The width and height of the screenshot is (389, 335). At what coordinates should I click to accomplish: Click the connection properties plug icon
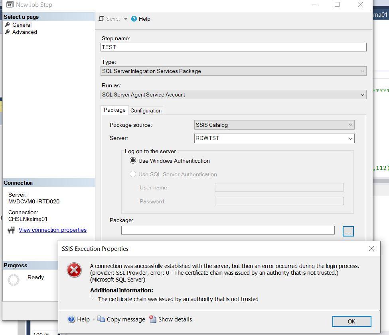point(12,230)
